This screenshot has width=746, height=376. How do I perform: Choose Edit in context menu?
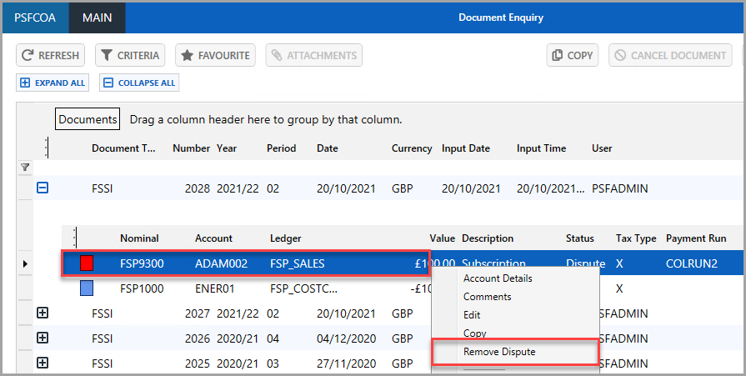coord(472,314)
